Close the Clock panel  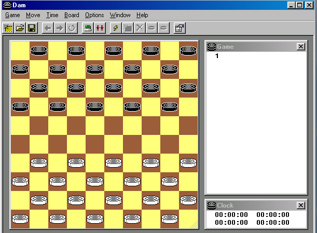(x=301, y=205)
